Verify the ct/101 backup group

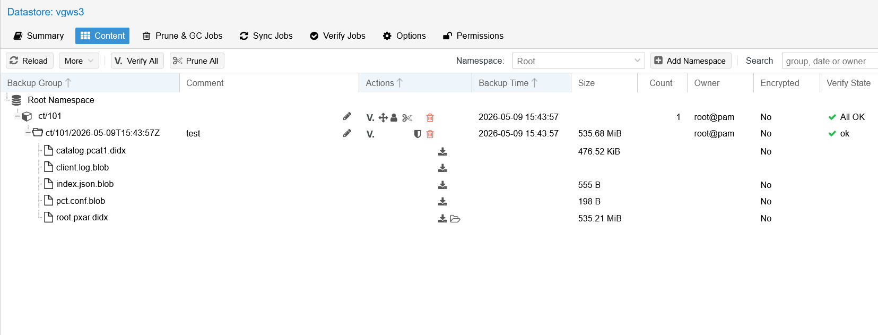click(x=370, y=118)
